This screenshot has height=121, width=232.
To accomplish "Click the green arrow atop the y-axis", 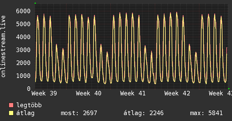I will [x=35, y=3].
